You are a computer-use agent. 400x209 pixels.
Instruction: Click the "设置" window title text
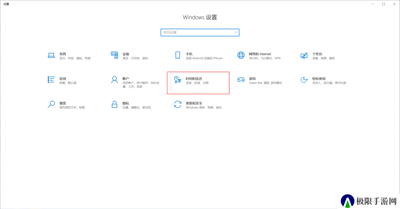[x=6, y=4]
